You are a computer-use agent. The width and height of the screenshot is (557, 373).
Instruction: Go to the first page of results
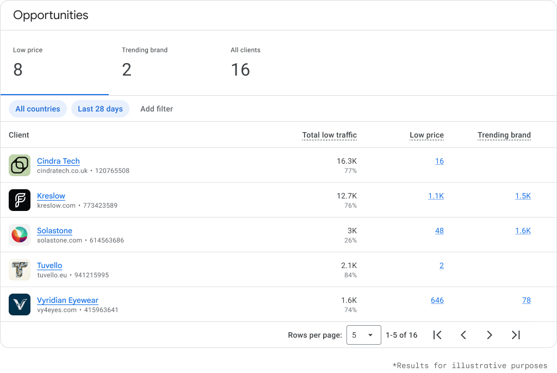pos(437,335)
